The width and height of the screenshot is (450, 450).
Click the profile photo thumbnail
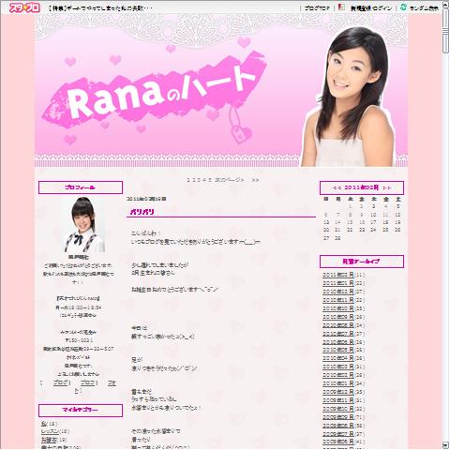pyautogui.click(x=83, y=224)
